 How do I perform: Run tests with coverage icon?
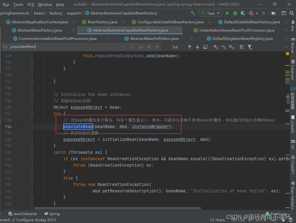coord(243,13)
